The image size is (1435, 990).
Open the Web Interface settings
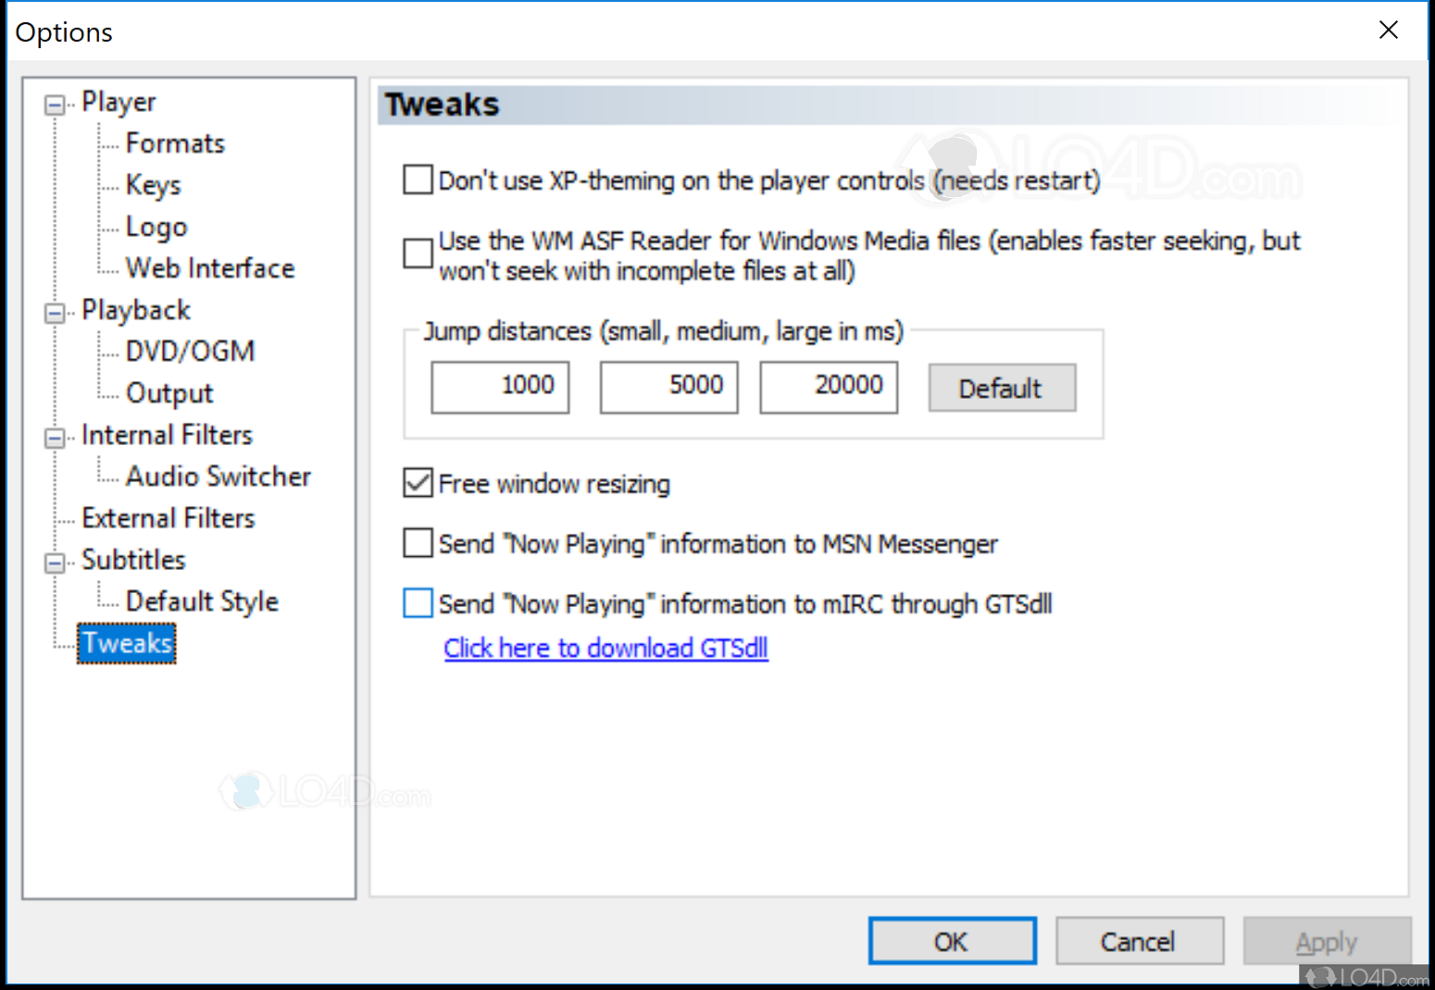tap(210, 268)
